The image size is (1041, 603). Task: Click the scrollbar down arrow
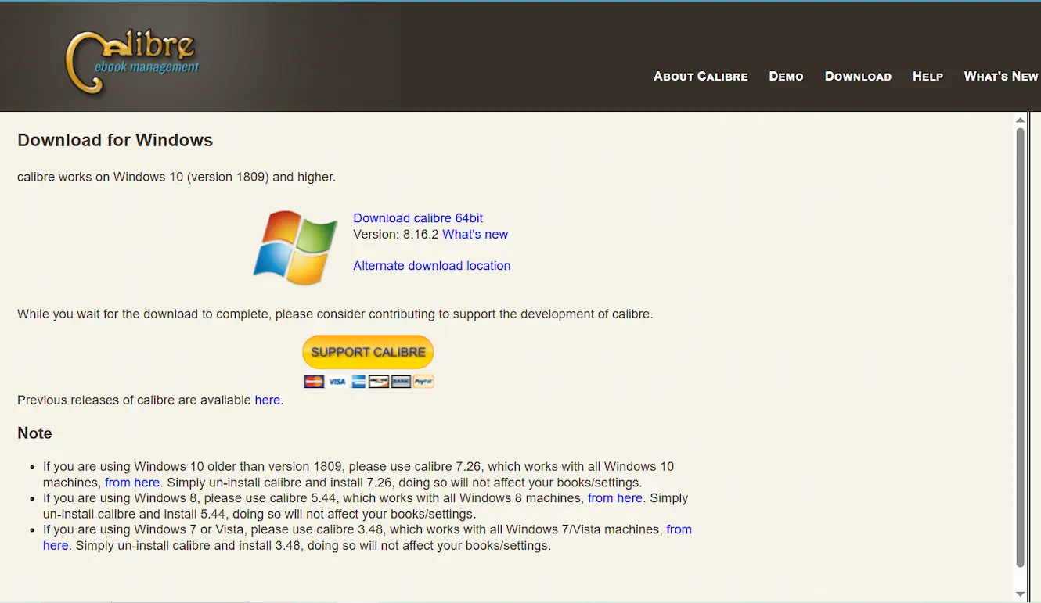tap(1020, 594)
